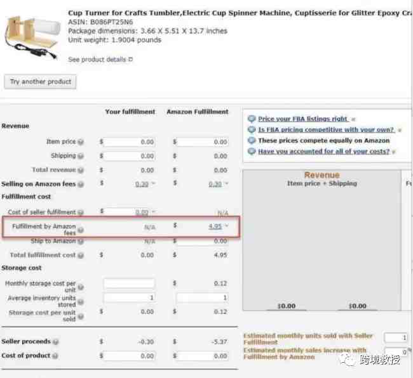This screenshot has height=378, width=413.
Task: Click the Your fulfillment Cost of product field
Action: click(x=129, y=356)
